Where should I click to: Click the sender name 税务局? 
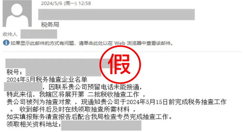point(50,25)
